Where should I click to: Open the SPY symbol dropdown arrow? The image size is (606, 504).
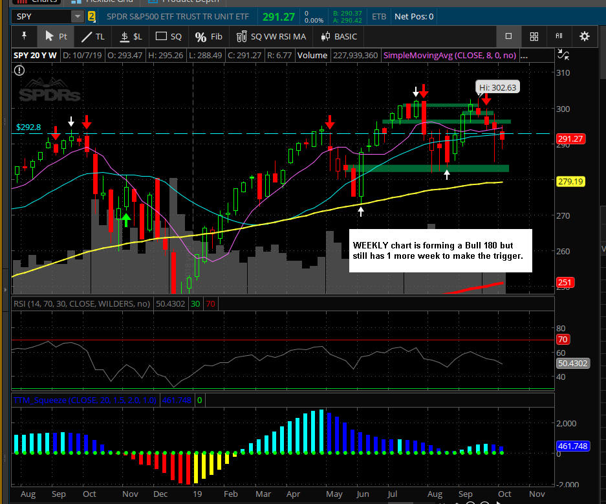point(78,16)
